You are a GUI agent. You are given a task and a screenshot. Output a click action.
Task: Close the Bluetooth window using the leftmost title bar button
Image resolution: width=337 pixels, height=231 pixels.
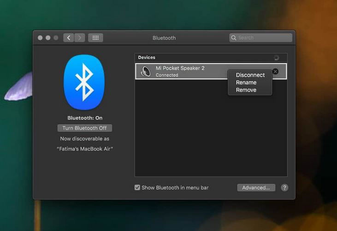40,38
